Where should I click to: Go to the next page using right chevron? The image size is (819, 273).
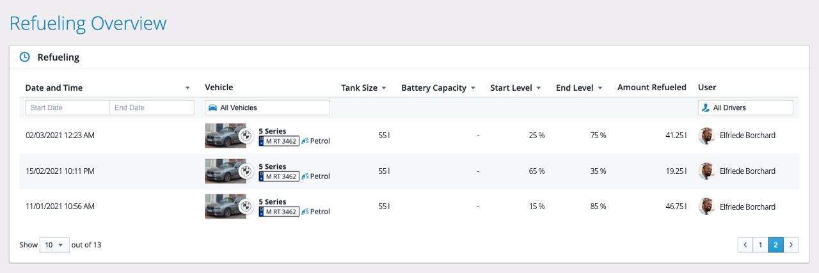point(791,245)
